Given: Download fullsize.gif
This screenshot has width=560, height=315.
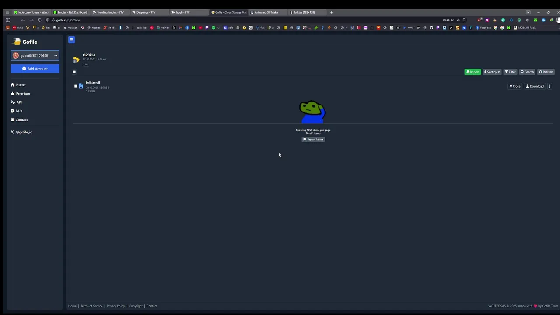Looking at the screenshot, I should [535, 86].
